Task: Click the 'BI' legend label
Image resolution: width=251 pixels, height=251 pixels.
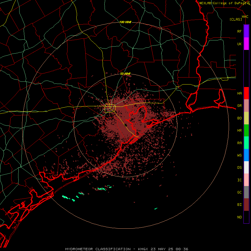Action: (239, 205)
